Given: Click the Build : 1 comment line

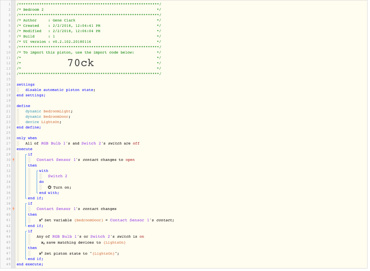Looking at the screenshot, I should [89, 37].
